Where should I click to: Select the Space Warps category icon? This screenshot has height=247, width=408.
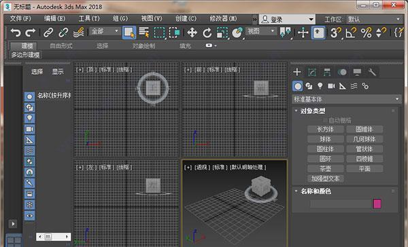(x=354, y=86)
